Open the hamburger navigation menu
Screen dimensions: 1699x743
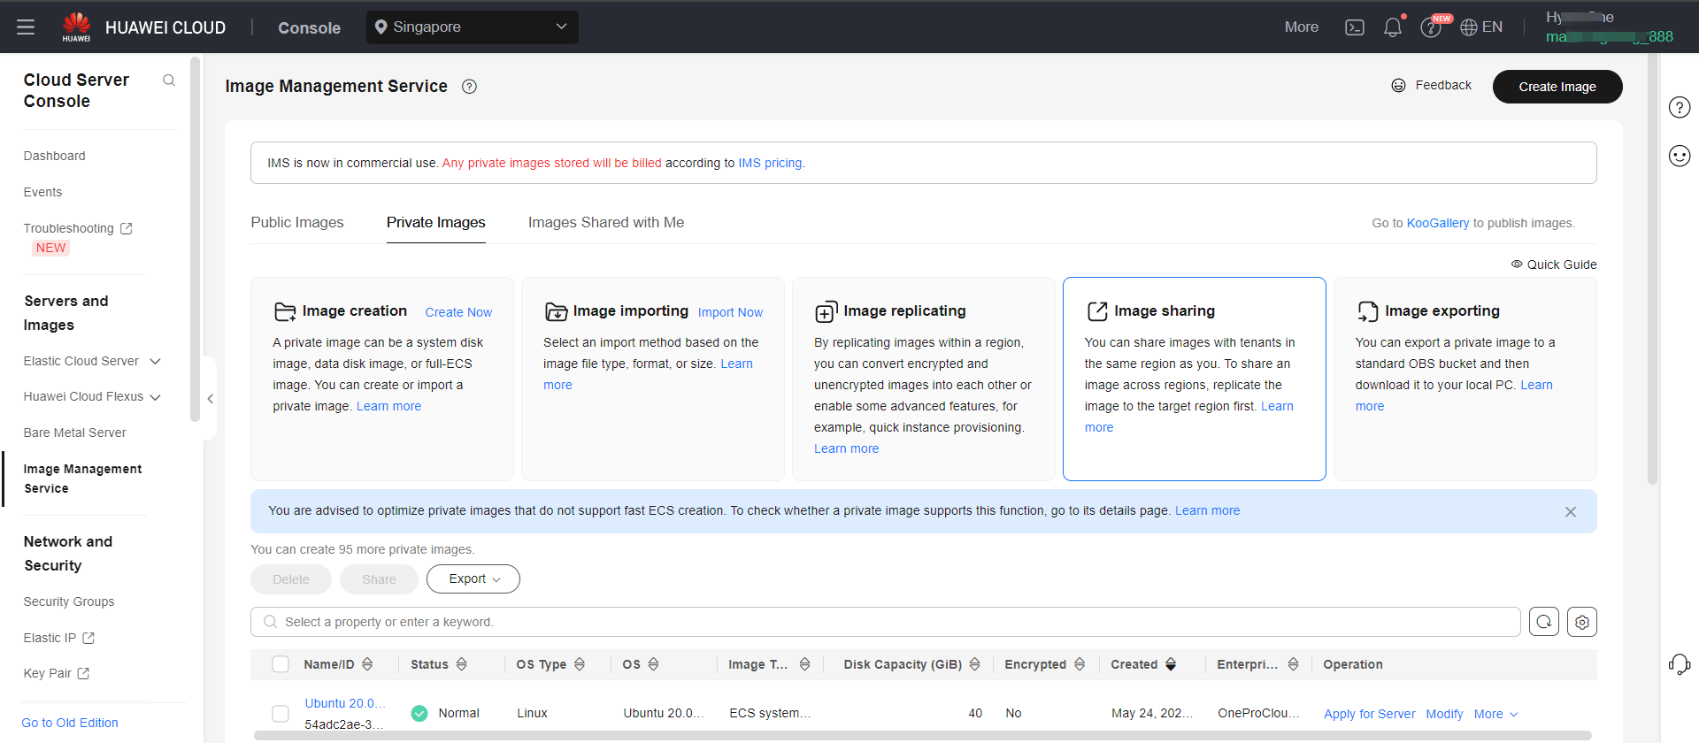[26, 27]
